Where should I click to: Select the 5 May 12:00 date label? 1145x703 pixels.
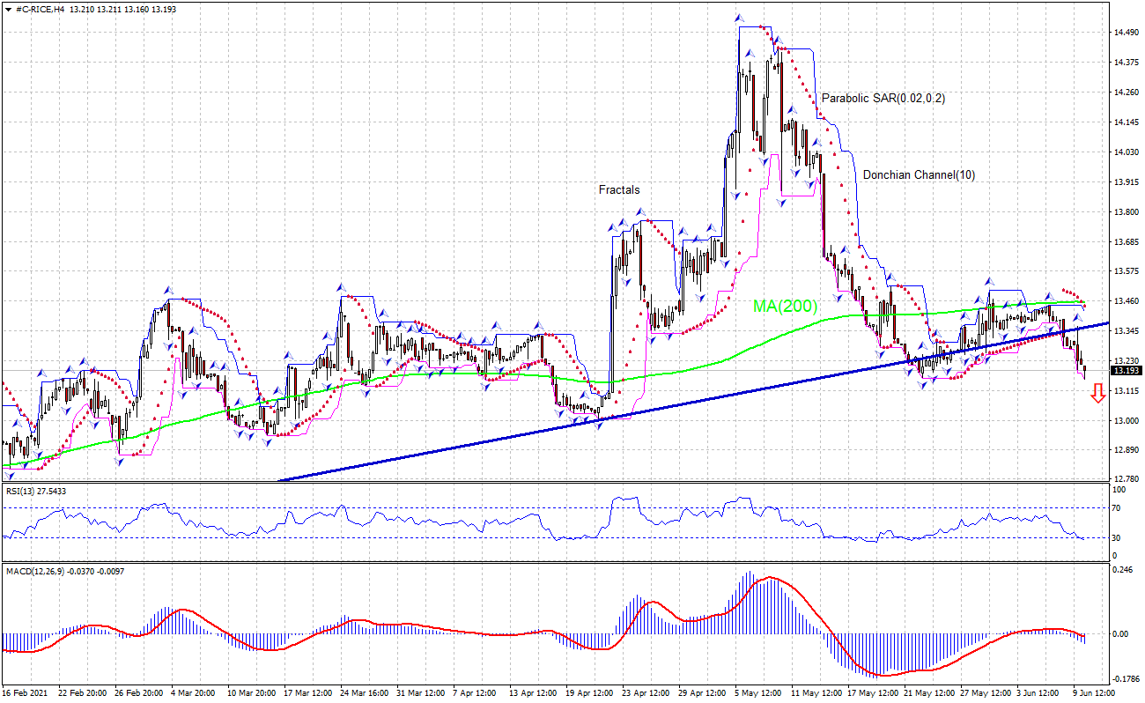point(758,693)
